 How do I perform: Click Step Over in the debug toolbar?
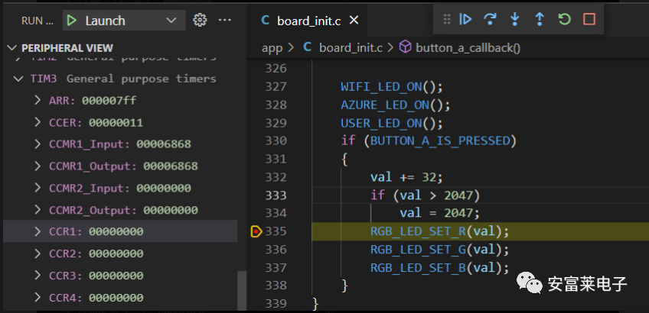click(x=490, y=19)
